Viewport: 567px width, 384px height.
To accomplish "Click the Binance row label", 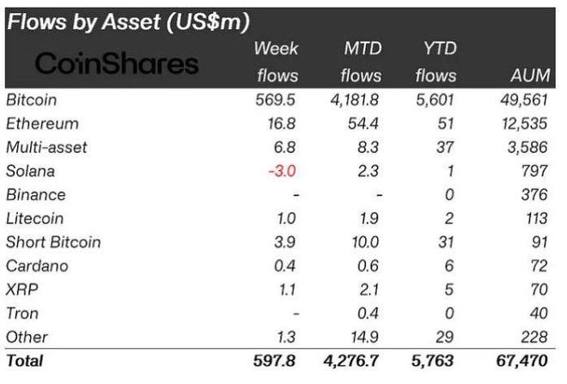I will 35,195.
